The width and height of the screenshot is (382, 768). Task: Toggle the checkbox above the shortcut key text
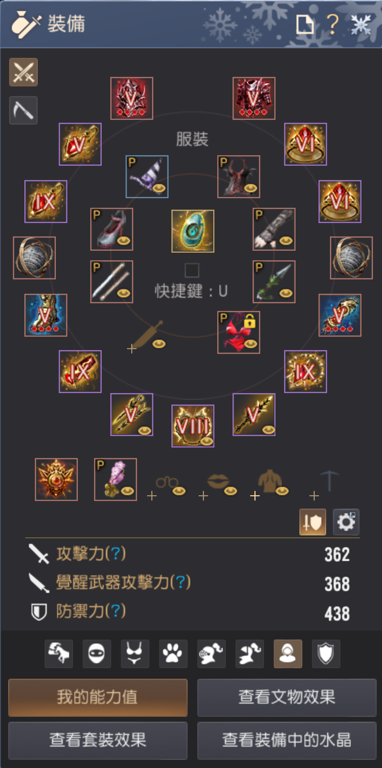click(x=192, y=270)
